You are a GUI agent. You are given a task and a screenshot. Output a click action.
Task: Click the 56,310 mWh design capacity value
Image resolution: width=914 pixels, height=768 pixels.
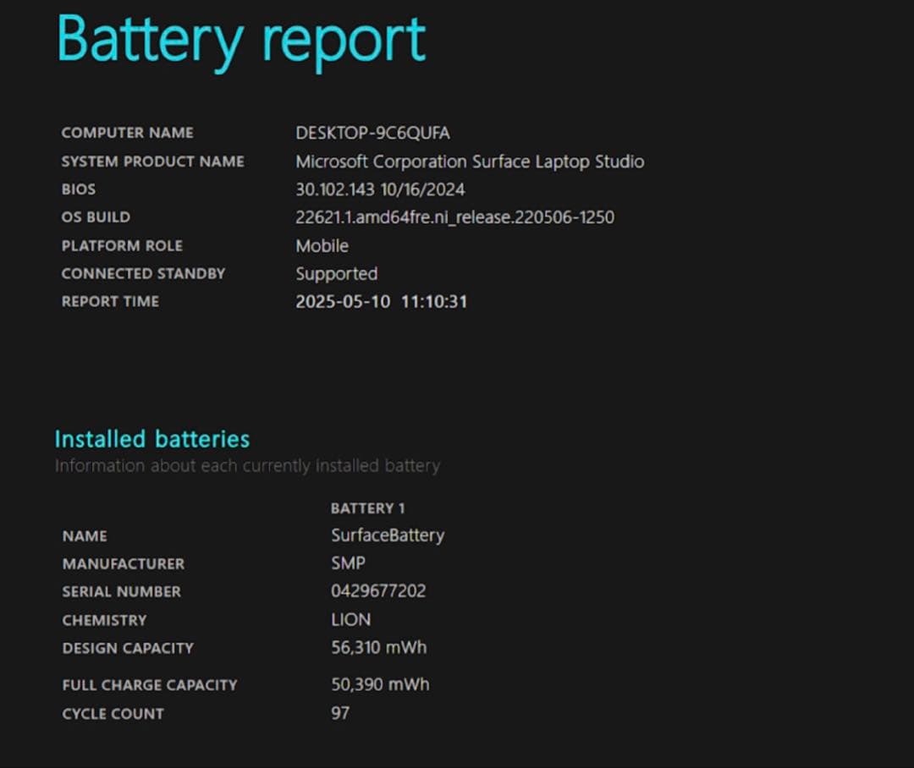(x=378, y=648)
